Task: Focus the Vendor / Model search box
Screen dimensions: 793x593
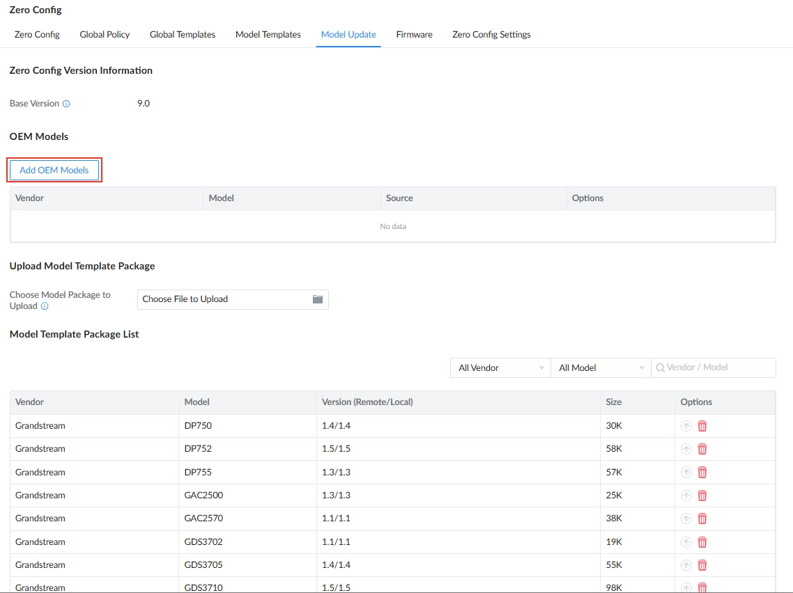Action: [713, 367]
